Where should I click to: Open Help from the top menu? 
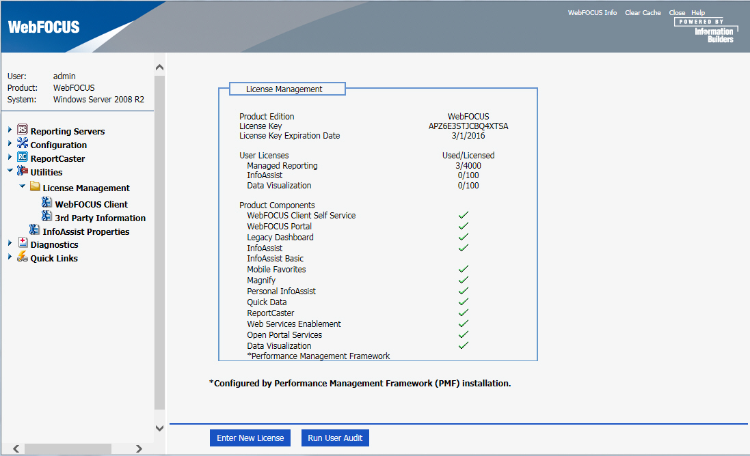(698, 13)
